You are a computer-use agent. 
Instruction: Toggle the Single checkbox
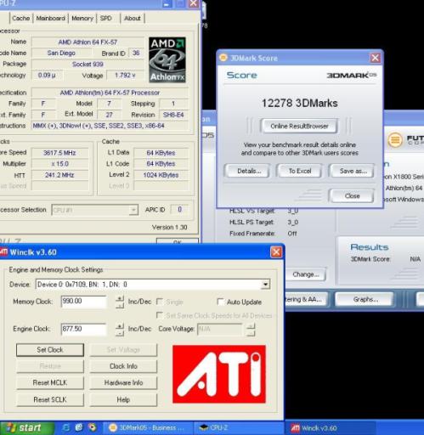click(160, 302)
